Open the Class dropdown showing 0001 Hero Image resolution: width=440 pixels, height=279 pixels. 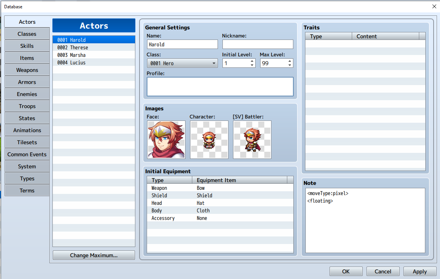coord(182,63)
